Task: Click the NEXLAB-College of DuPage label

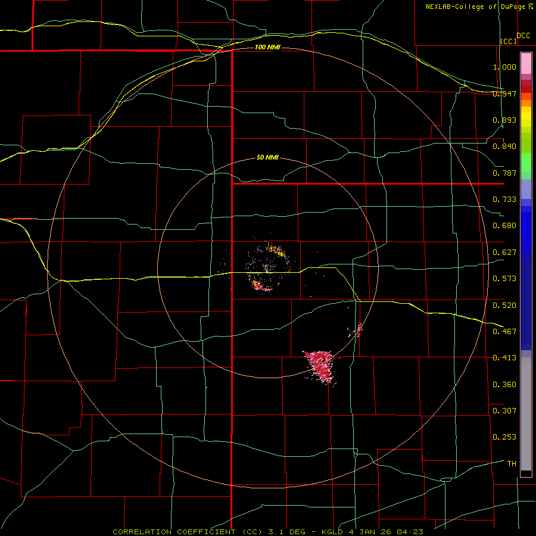Action: (x=475, y=7)
